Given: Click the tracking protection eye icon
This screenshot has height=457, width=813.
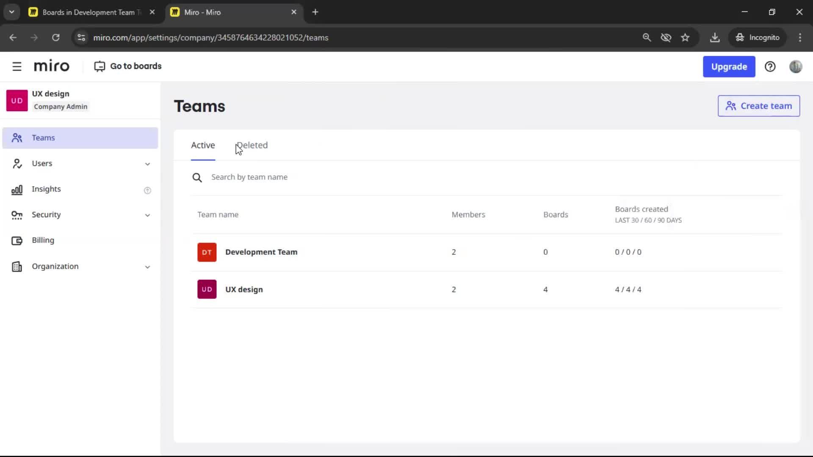Looking at the screenshot, I should 666,37.
